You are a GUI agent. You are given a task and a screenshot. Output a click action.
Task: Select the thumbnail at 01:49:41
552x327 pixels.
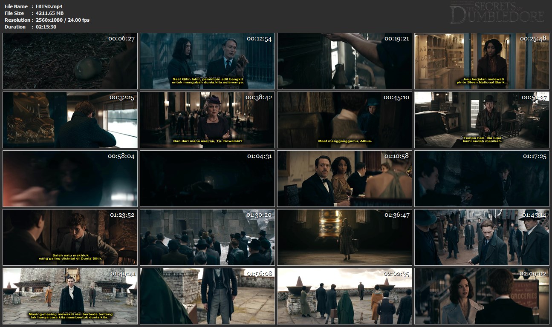(70, 296)
